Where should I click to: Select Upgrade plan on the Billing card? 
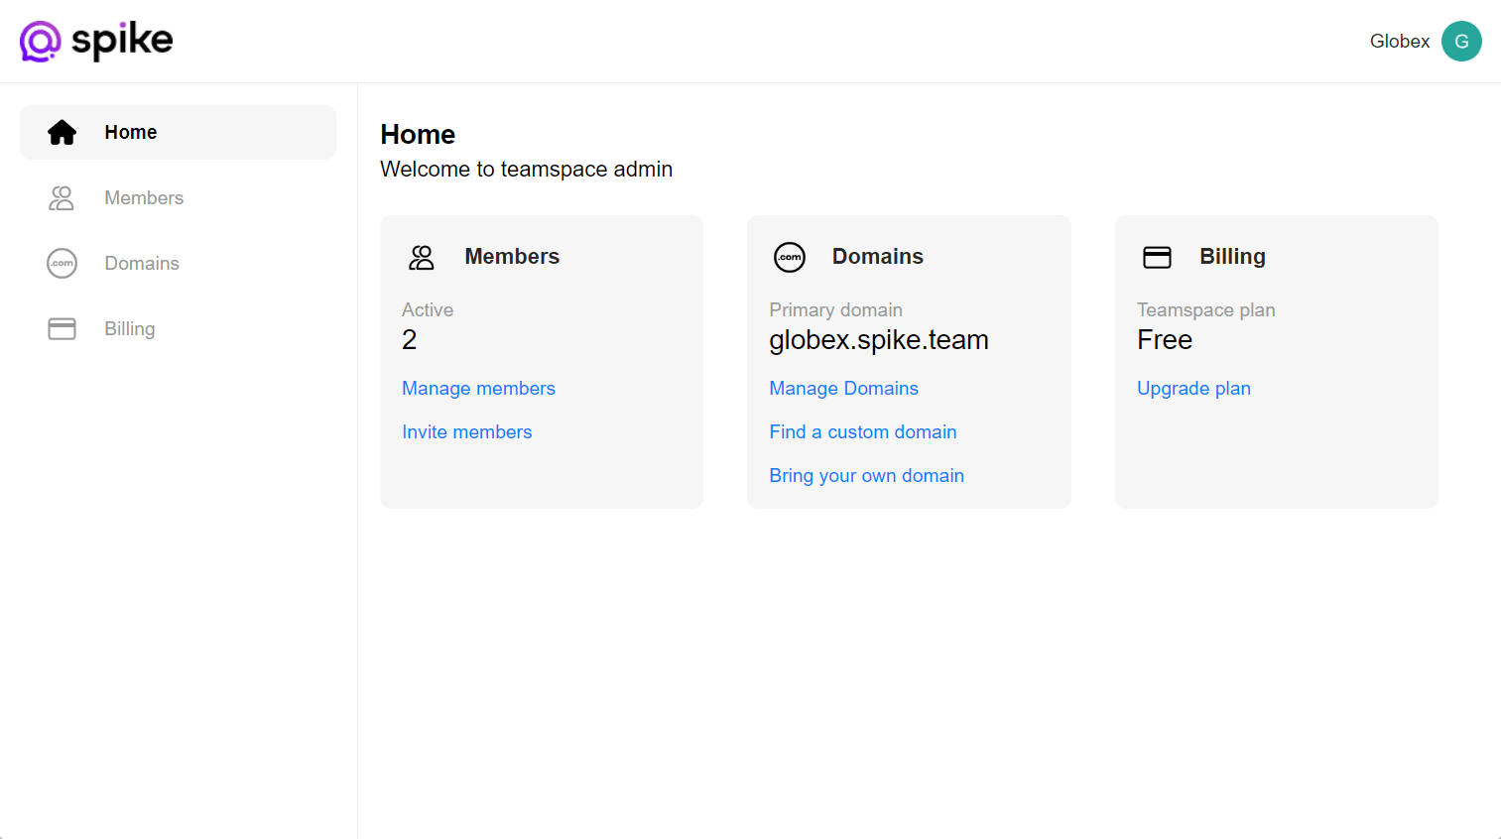[x=1193, y=388]
